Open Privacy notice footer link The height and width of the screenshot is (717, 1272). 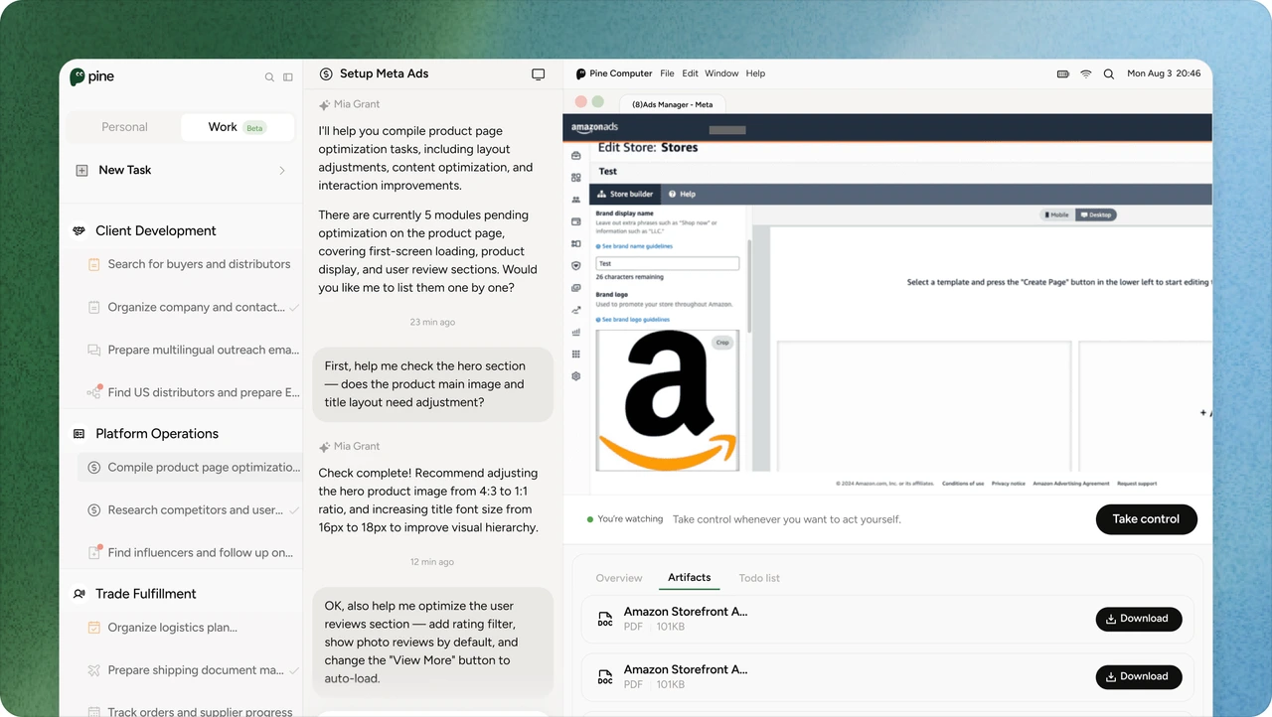tap(1008, 484)
